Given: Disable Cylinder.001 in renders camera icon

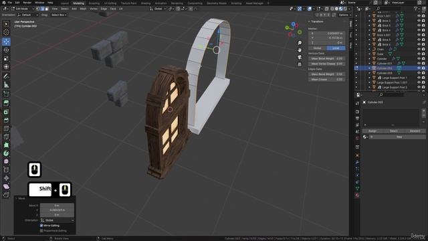Looking at the screenshot, I should tap(423, 64).
